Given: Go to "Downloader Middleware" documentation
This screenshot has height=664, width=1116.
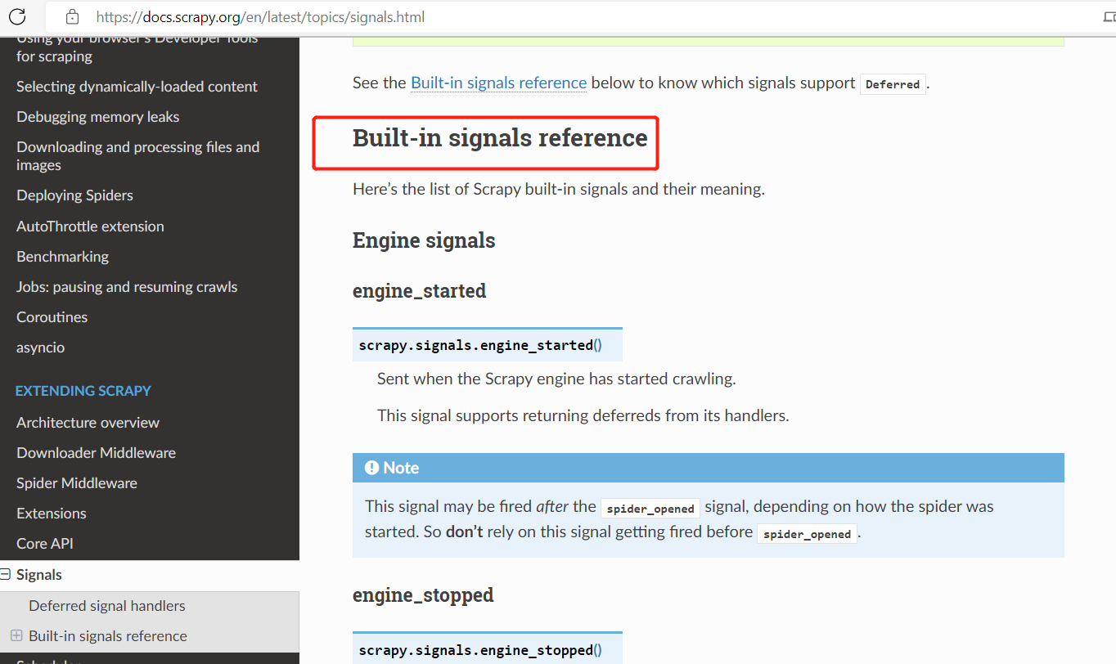Looking at the screenshot, I should 96,452.
